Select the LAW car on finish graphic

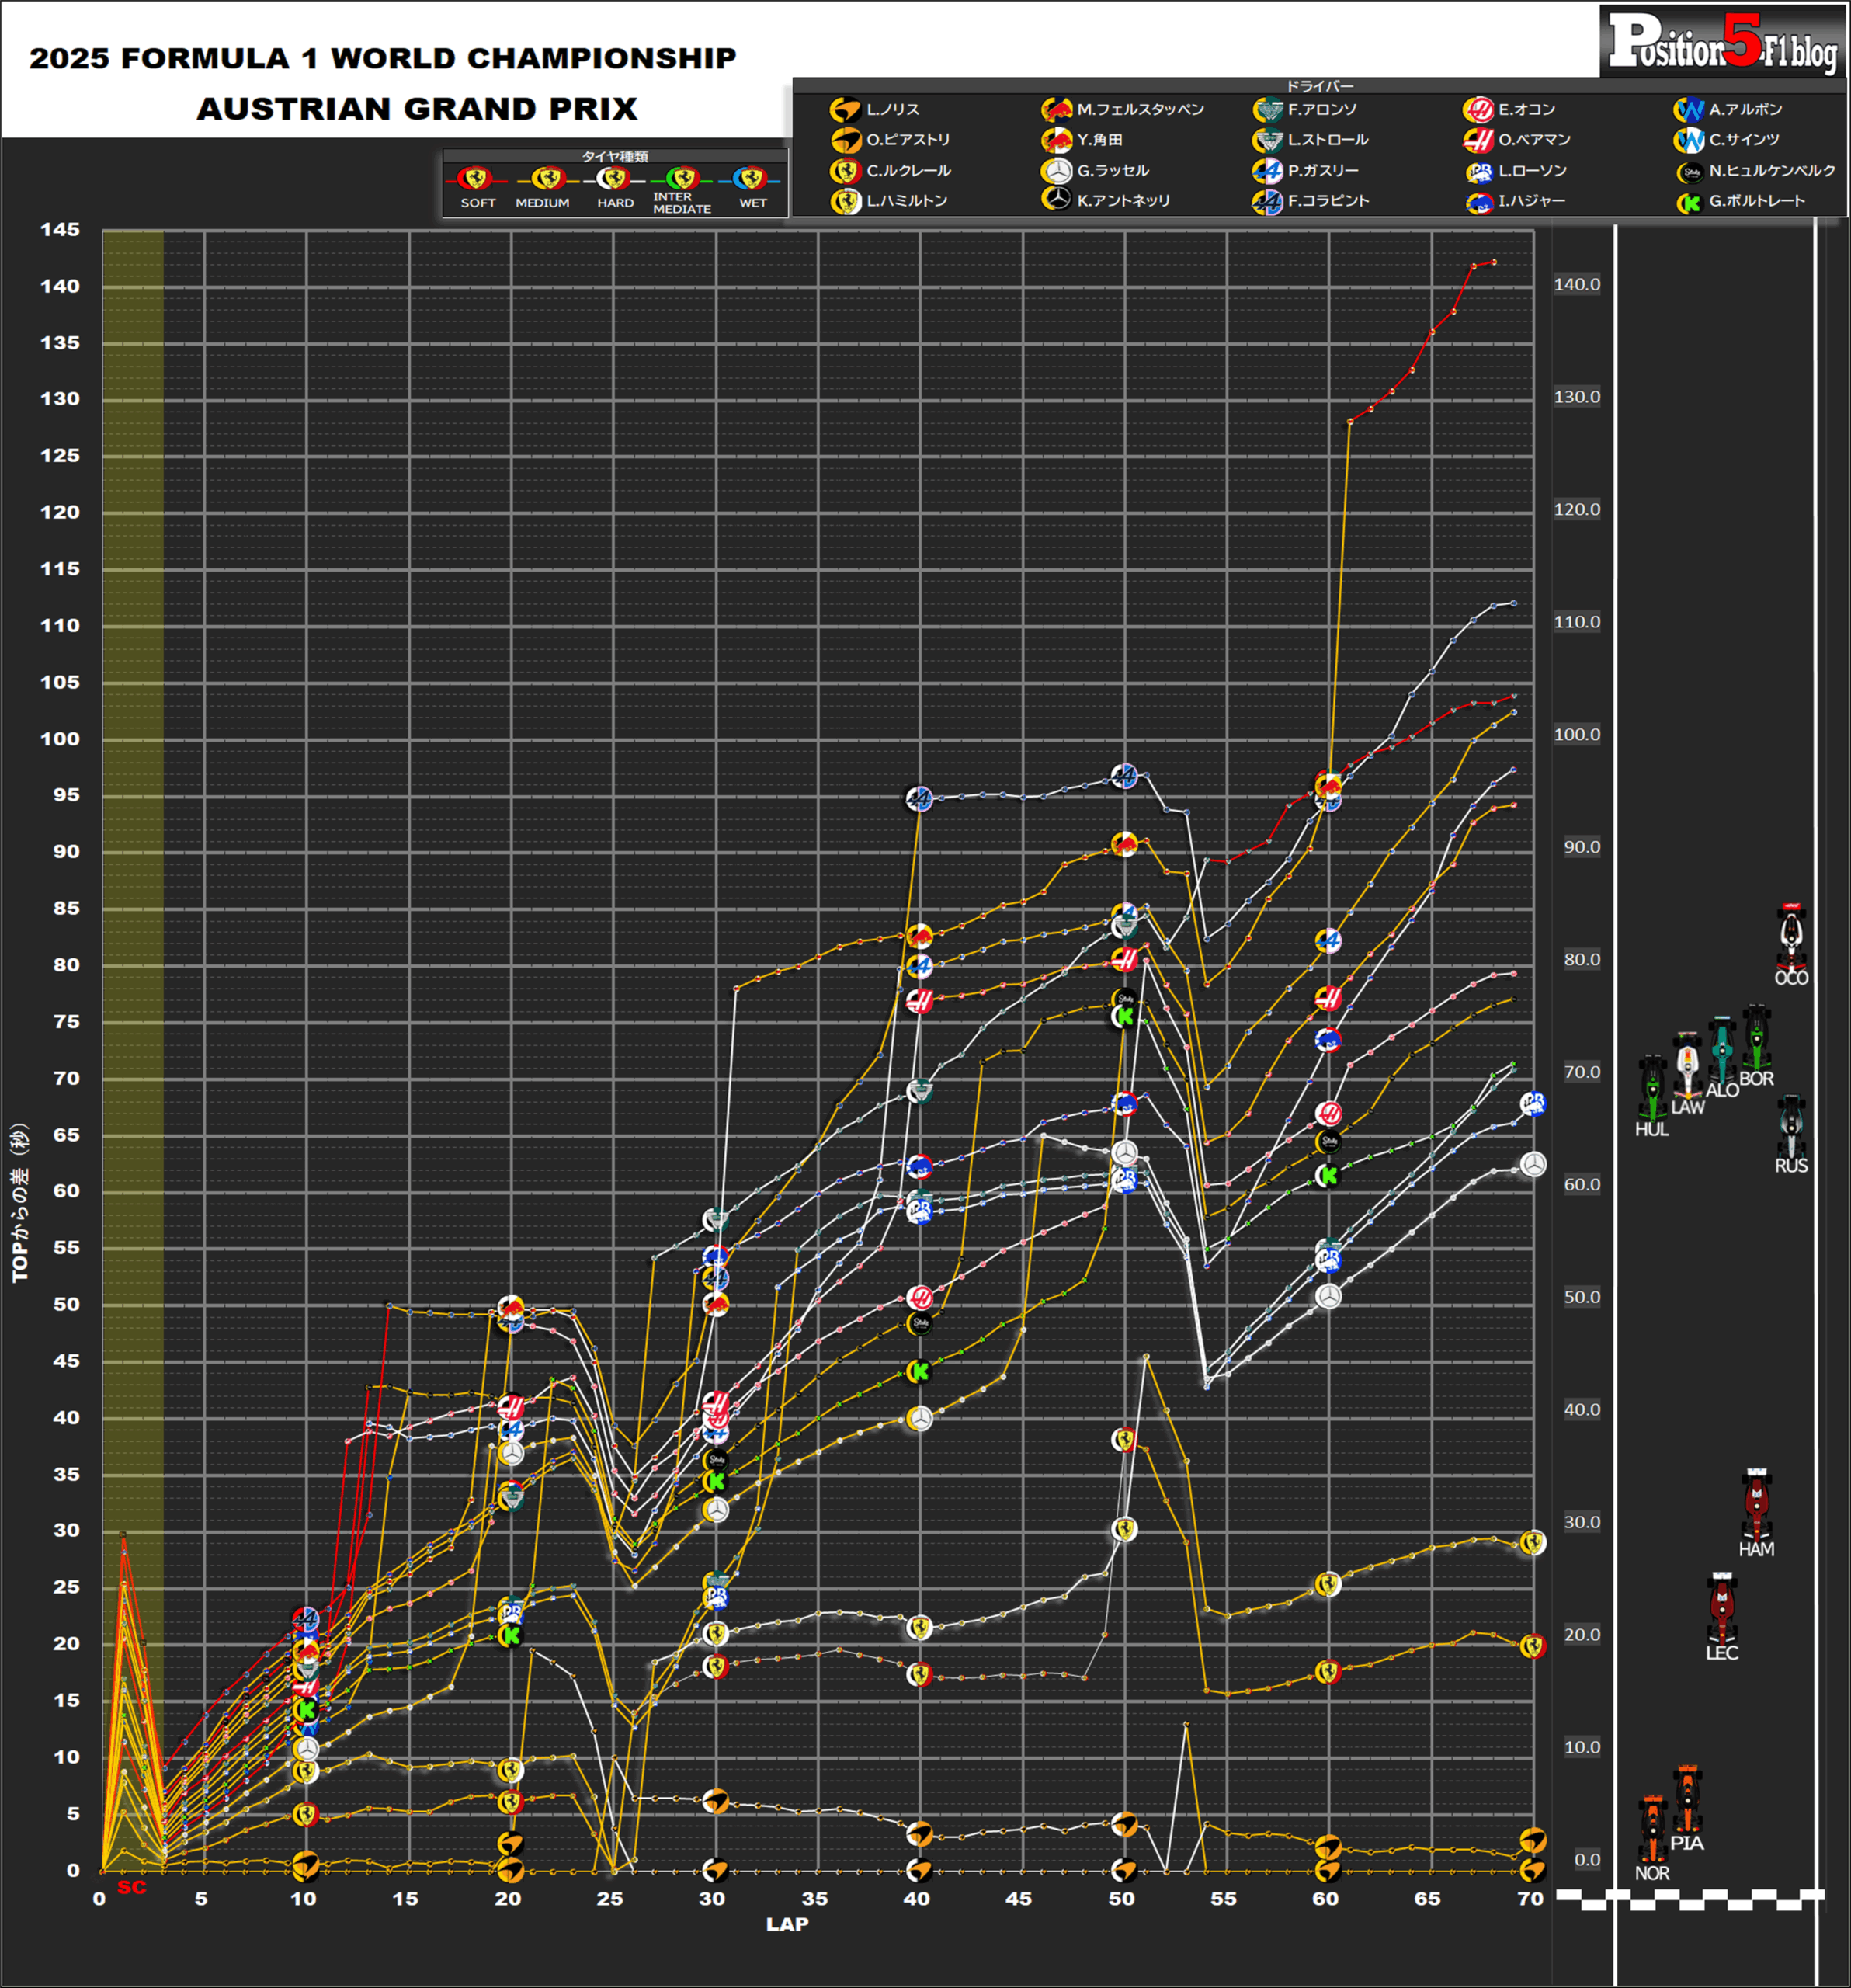[1687, 1066]
